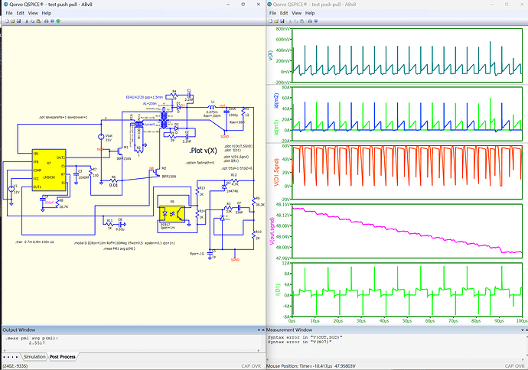Screen dimensions: 528x370
Task: Select the magenta V(out,sgnd) trace label
Action: pos(272,231)
